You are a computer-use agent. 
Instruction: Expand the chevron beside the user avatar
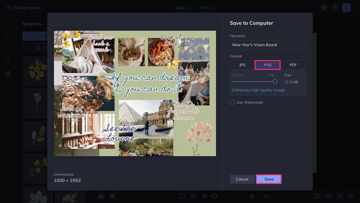click(354, 8)
